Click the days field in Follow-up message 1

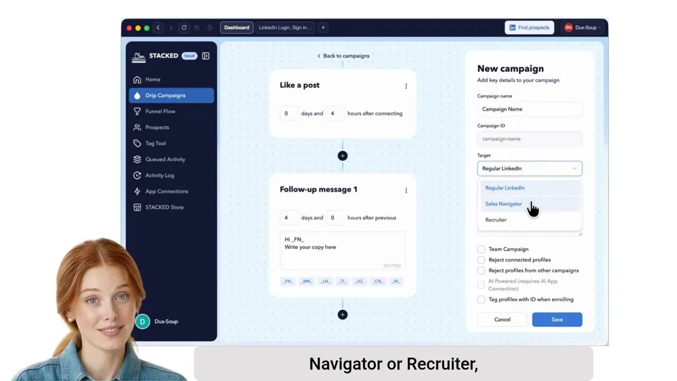[x=289, y=217]
